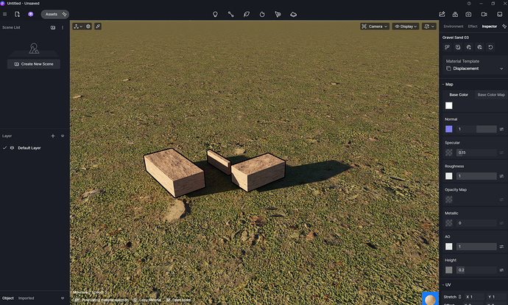Click the Roughness value slider
Viewport: 508px width, 305px height.
(x=476, y=176)
